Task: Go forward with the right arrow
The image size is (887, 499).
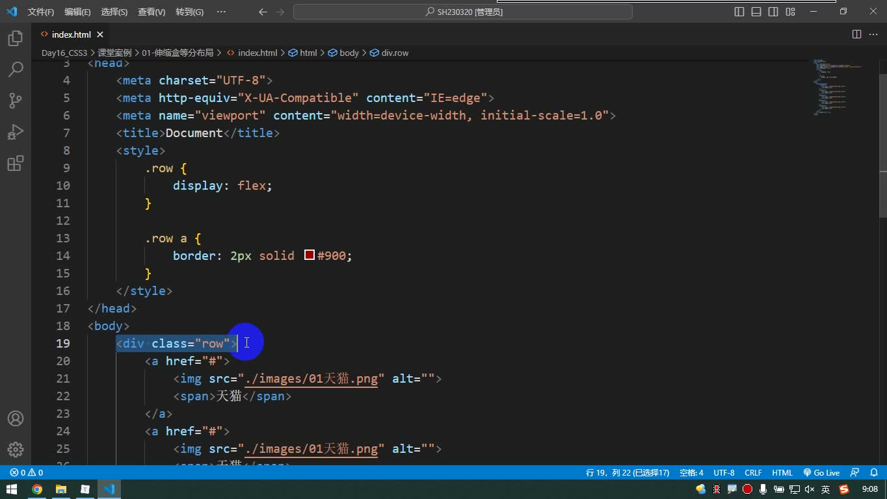Action: 280,12
